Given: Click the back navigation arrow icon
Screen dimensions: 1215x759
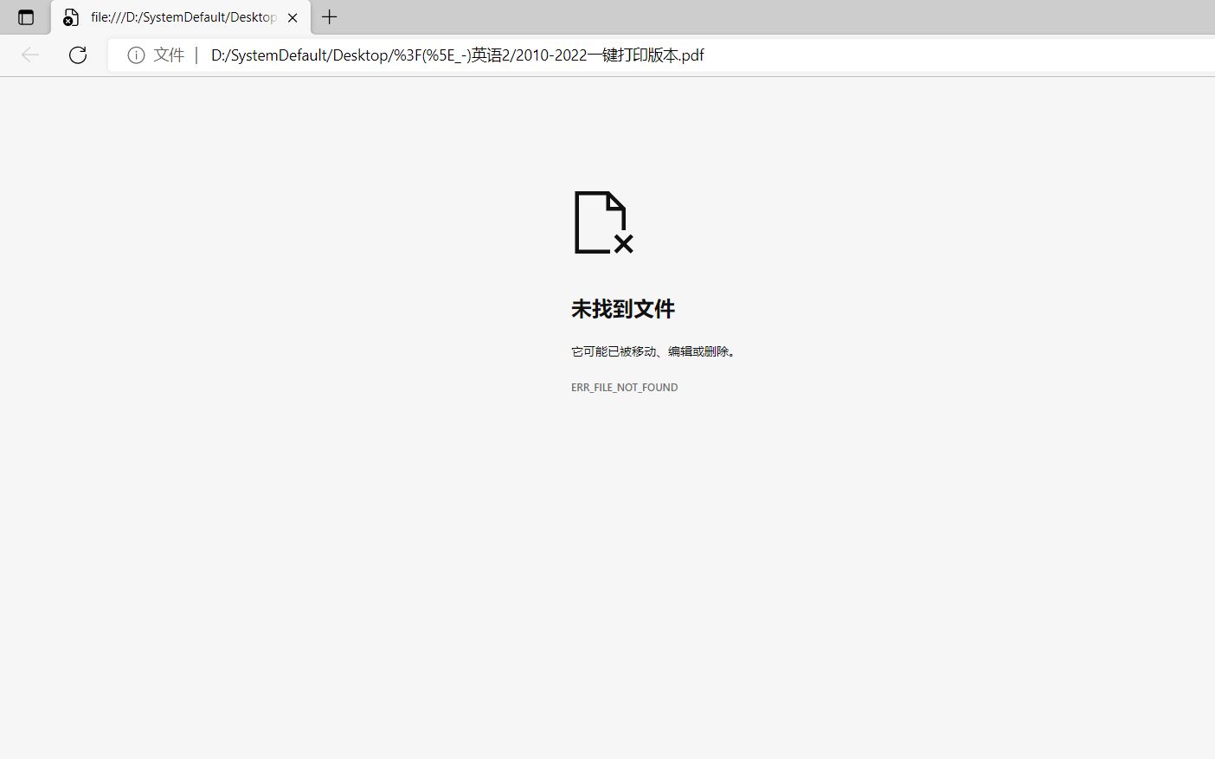Looking at the screenshot, I should pyautogui.click(x=30, y=55).
